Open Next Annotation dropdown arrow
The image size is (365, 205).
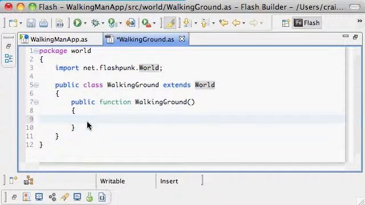pos(196,23)
